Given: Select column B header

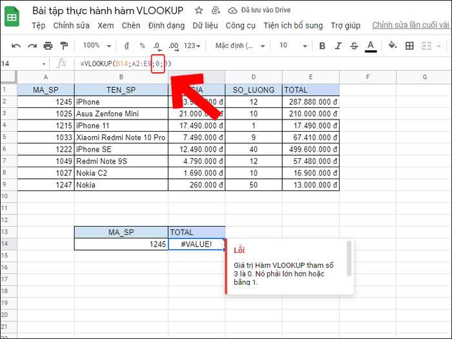Looking at the screenshot, I should pyautogui.click(x=121, y=77).
